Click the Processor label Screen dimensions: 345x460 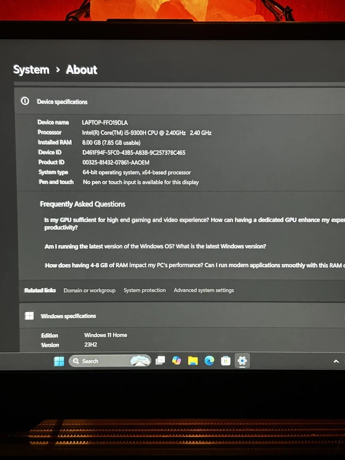[49, 132]
